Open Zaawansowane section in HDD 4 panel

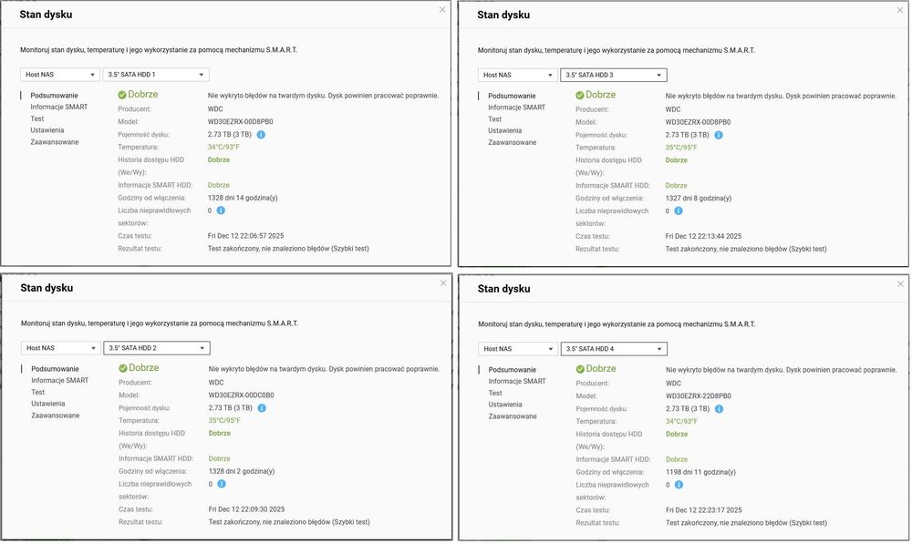click(512, 416)
